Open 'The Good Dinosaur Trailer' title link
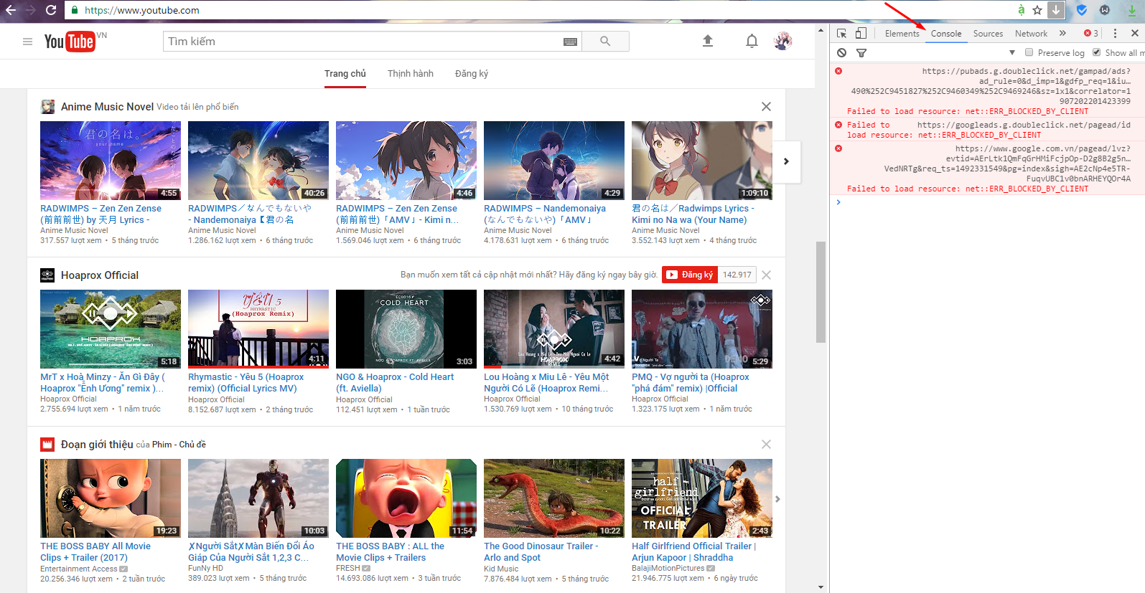 pyautogui.click(x=541, y=551)
